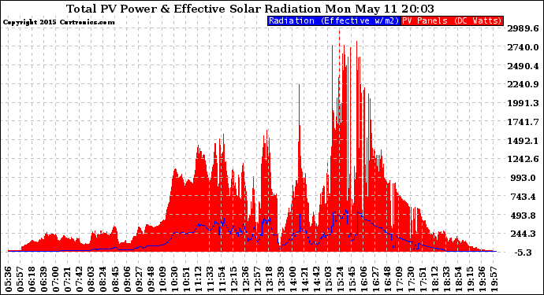Click the 11:54 time axis label
This screenshot has height=295, width=544.
(222, 278)
